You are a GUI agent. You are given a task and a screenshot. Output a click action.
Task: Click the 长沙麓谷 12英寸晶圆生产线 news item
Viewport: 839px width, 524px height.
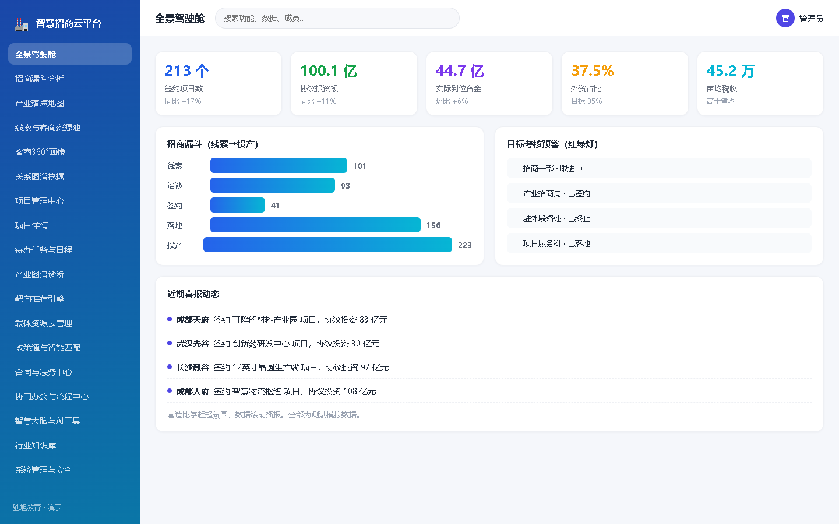(489, 367)
